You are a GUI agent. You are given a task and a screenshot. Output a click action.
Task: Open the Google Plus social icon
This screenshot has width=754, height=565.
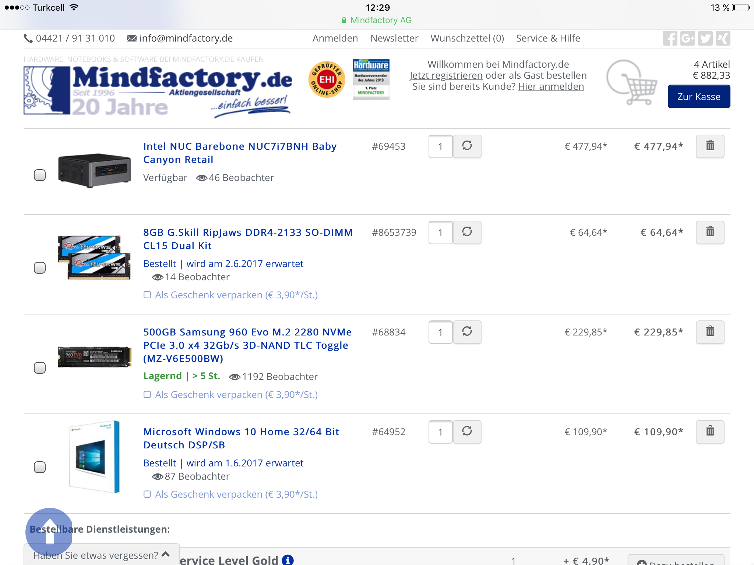pyautogui.click(x=687, y=38)
